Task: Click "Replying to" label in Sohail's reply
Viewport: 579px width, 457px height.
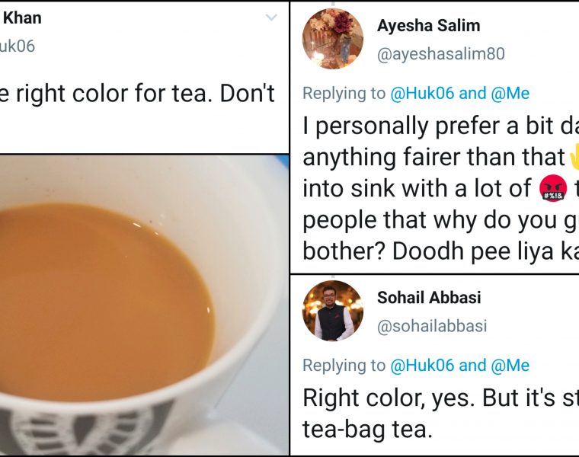Action: pos(344,365)
